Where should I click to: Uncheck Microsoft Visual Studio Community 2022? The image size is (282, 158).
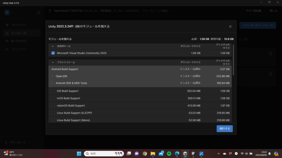click(x=53, y=53)
